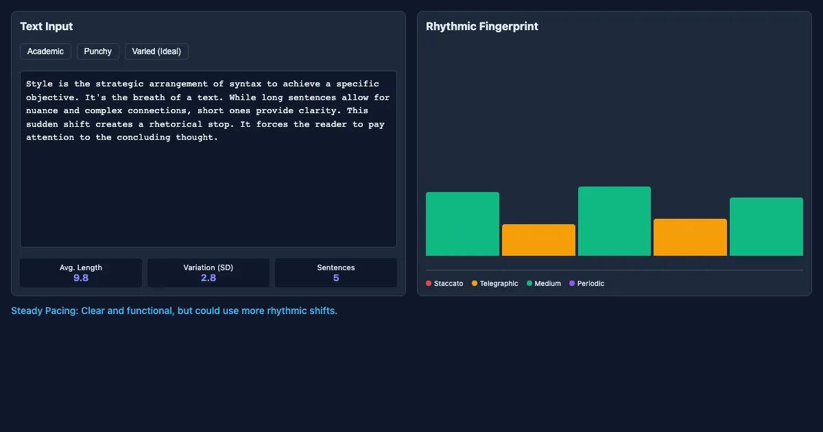
Task: Click the Periodic legend label
Action: click(x=591, y=283)
